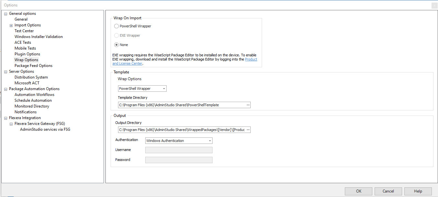Viewport: 438px width, 197px height.
Task: Browse for the Output Directory
Action: pos(247,129)
